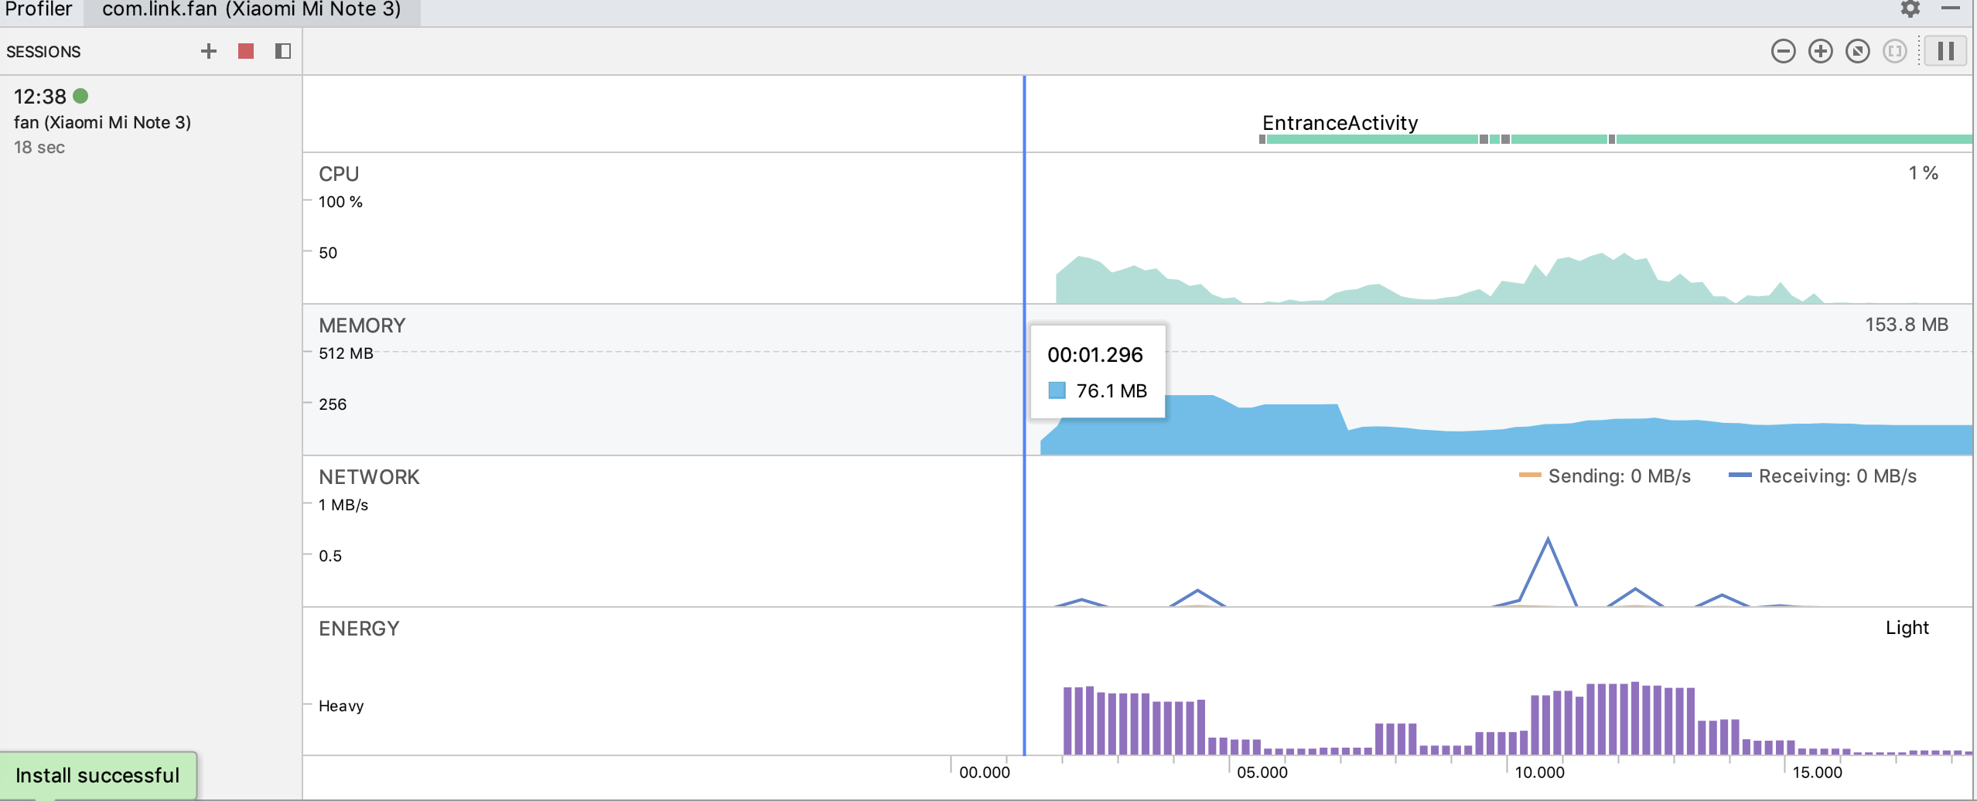Click the 05.000 timeline marker
The image size is (1977, 801).
(1262, 772)
